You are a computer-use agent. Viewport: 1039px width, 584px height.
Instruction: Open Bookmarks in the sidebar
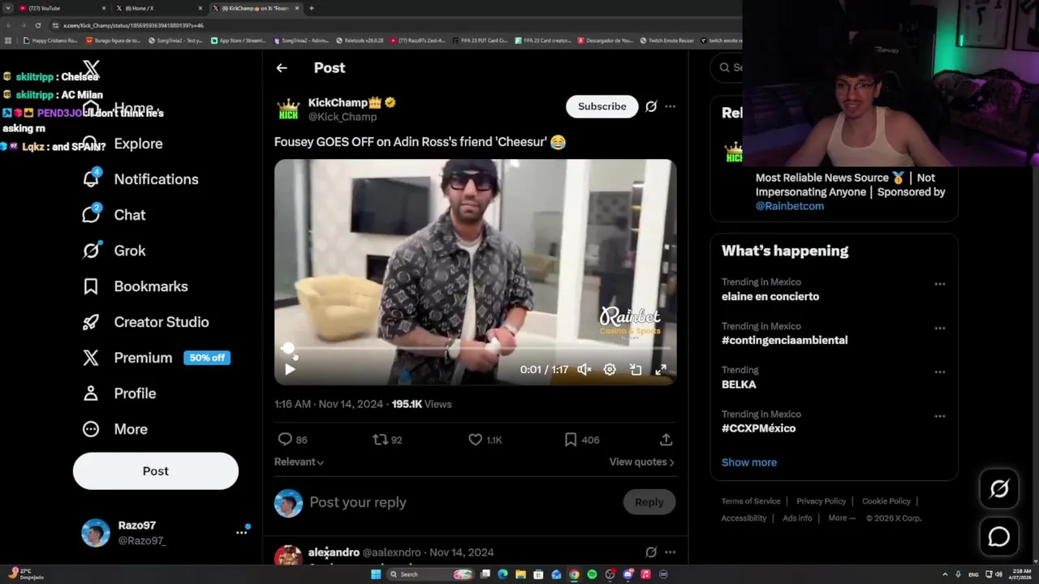pos(135,286)
